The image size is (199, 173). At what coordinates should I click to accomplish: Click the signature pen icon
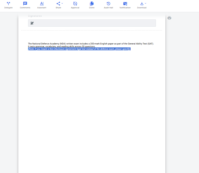(x=32, y=23)
